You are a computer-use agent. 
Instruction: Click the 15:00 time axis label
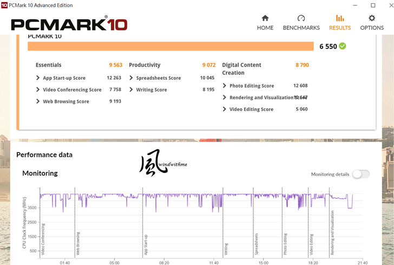(x=264, y=263)
